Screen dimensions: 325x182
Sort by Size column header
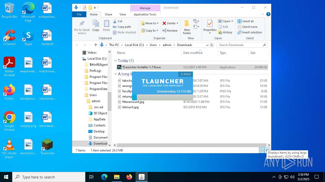tap(259, 53)
